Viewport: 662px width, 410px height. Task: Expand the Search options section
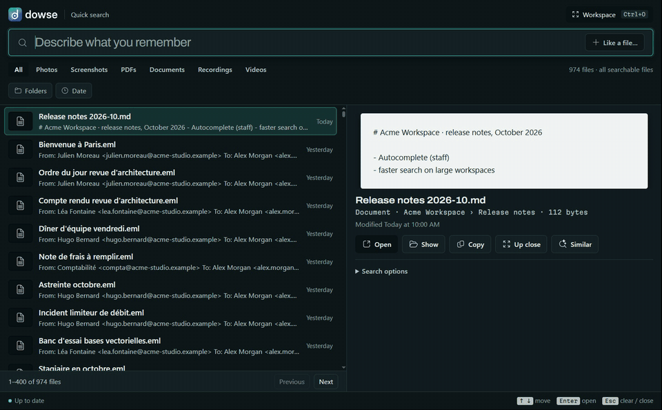click(x=381, y=271)
